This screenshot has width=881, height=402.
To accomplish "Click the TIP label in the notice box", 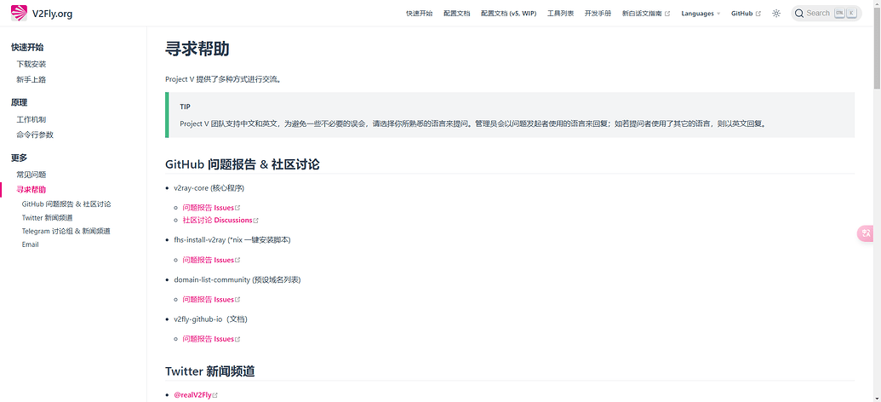I will click(185, 106).
